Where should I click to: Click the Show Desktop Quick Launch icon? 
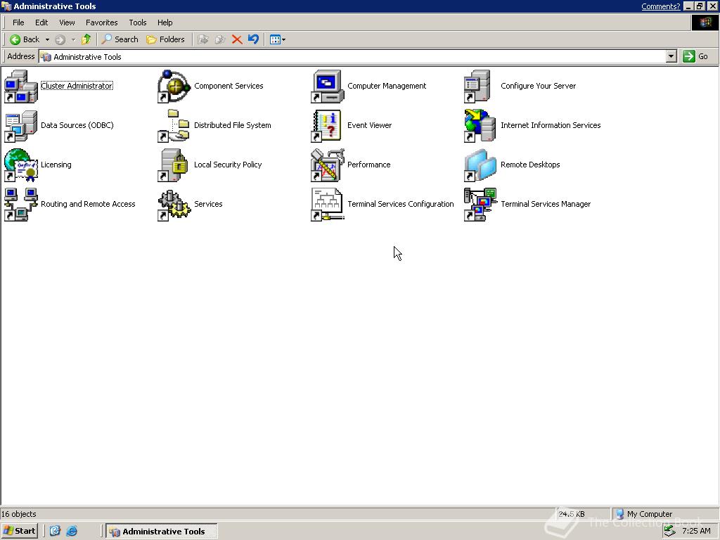pos(55,531)
